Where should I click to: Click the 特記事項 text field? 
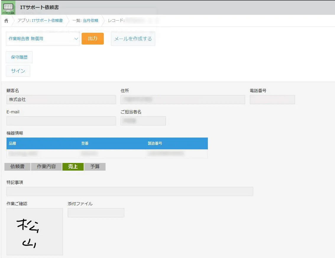[x=130, y=191]
